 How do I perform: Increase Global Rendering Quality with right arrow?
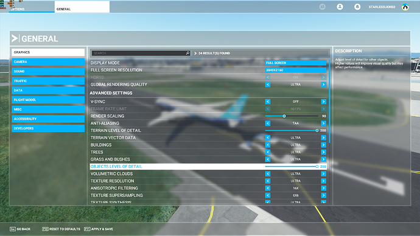tap(324, 85)
